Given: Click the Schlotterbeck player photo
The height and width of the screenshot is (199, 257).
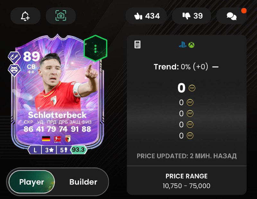Looking at the screenshot, I should (66, 82).
